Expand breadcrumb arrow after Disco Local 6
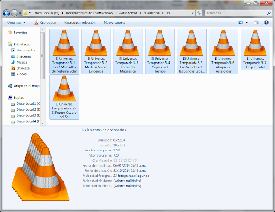275x212 pixels. point(63,13)
